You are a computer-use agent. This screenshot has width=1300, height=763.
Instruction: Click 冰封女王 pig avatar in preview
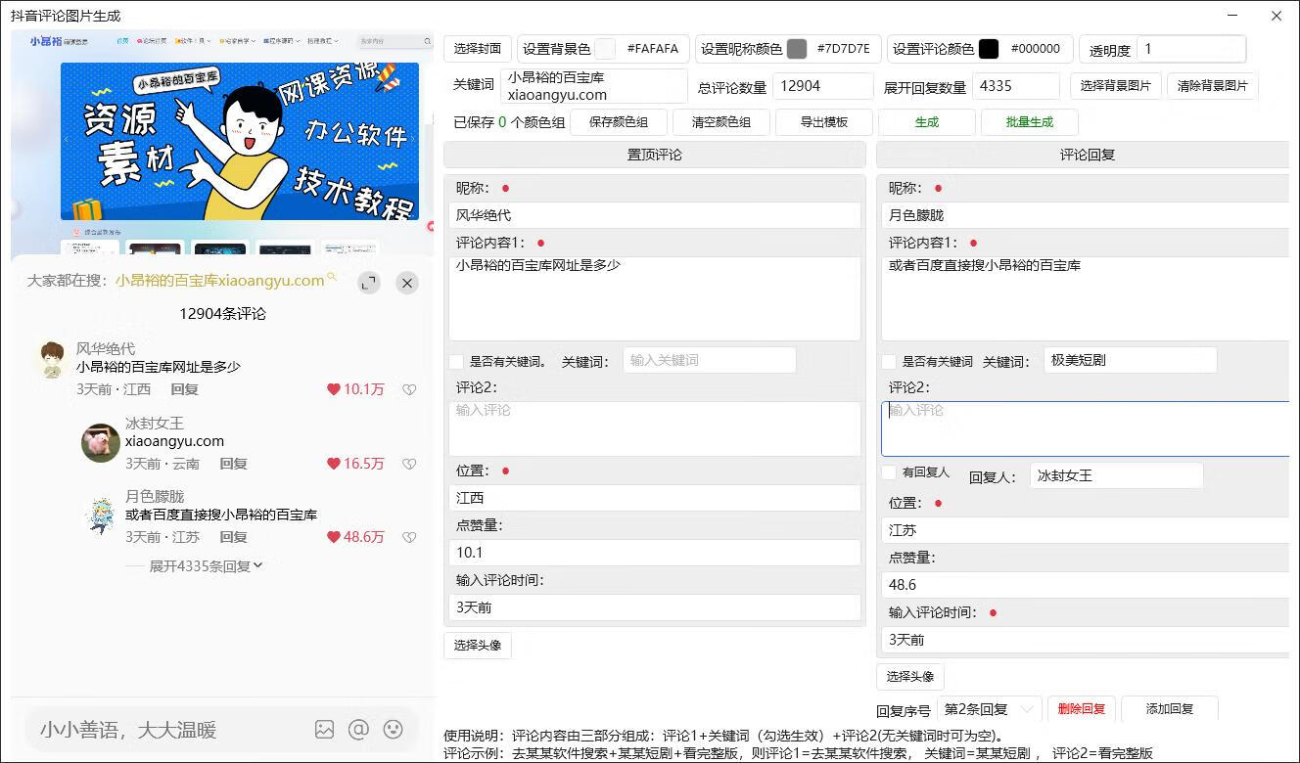point(101,443)
